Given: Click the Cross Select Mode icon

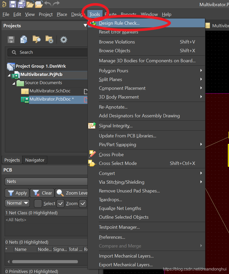Looking at the screenshot, I should click(x=92, y=163).
